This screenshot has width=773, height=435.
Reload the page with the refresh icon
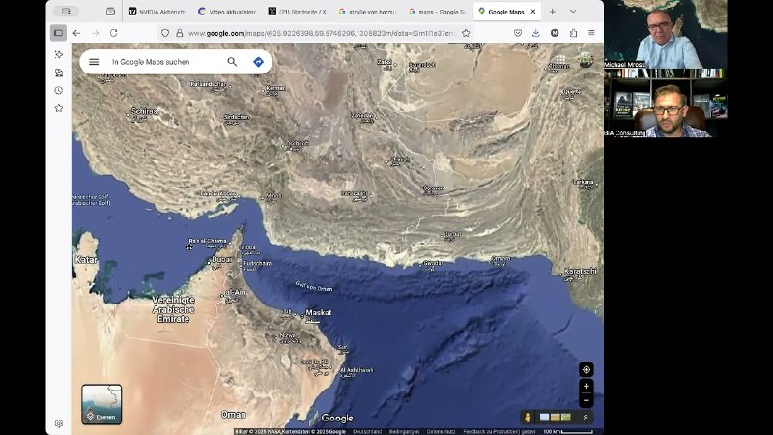tap(114, 33)
